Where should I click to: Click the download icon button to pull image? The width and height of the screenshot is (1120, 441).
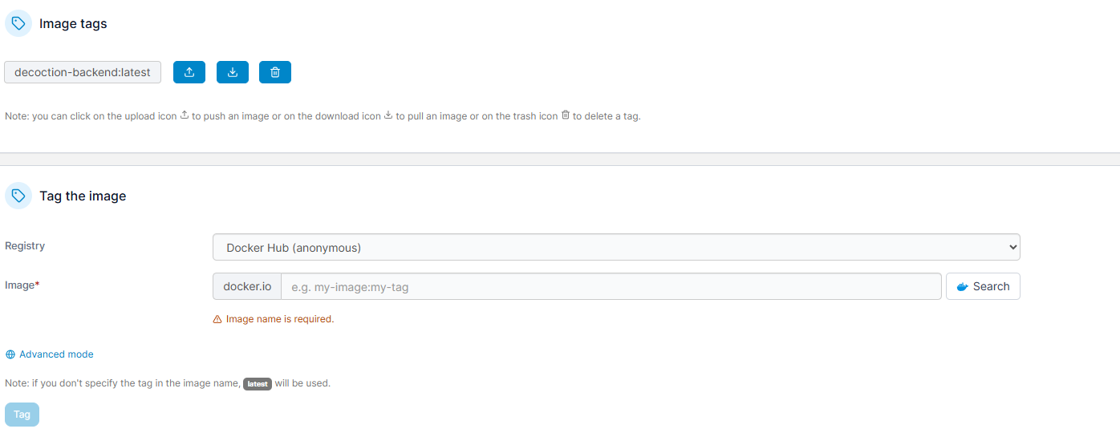pos(233,72)
